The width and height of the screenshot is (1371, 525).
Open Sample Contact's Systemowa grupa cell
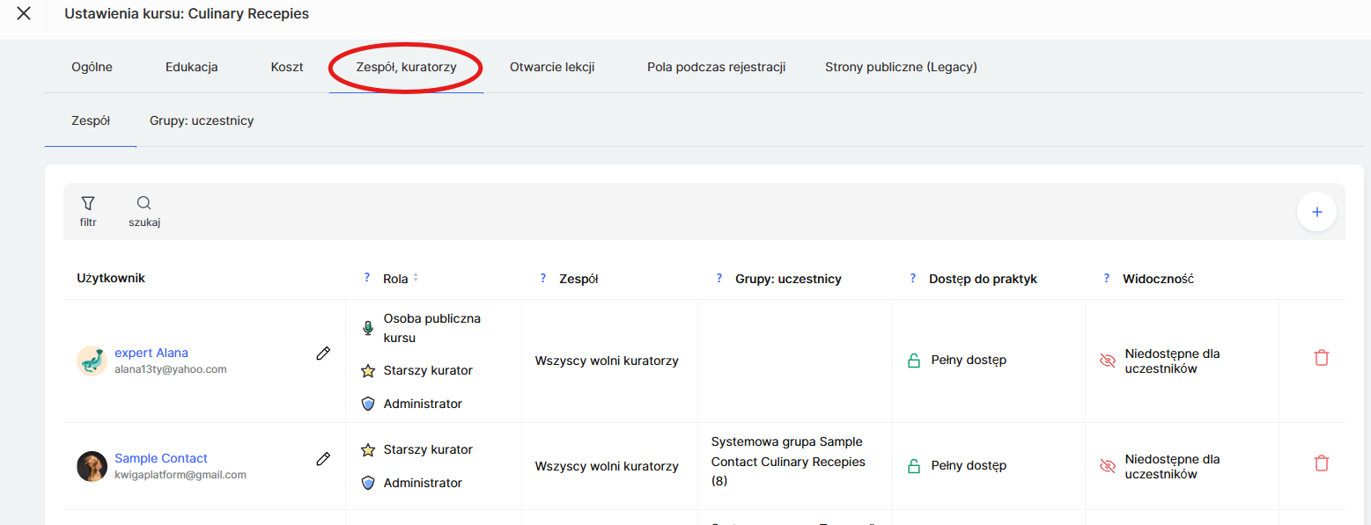pyautogui.click(x=788, y=462)
